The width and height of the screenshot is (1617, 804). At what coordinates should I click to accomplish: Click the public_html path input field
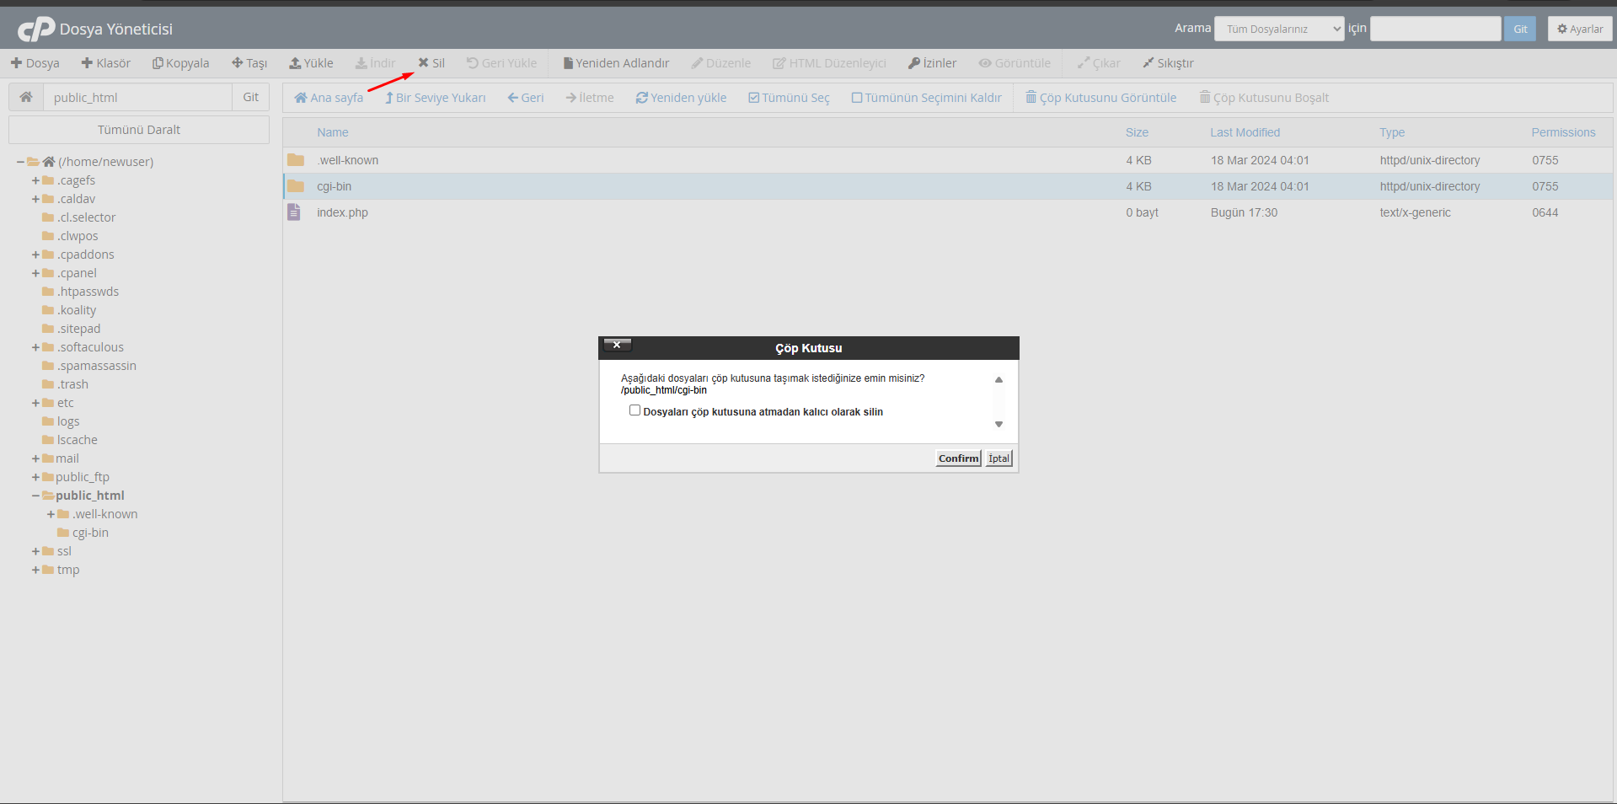click(x=138, y=97)
